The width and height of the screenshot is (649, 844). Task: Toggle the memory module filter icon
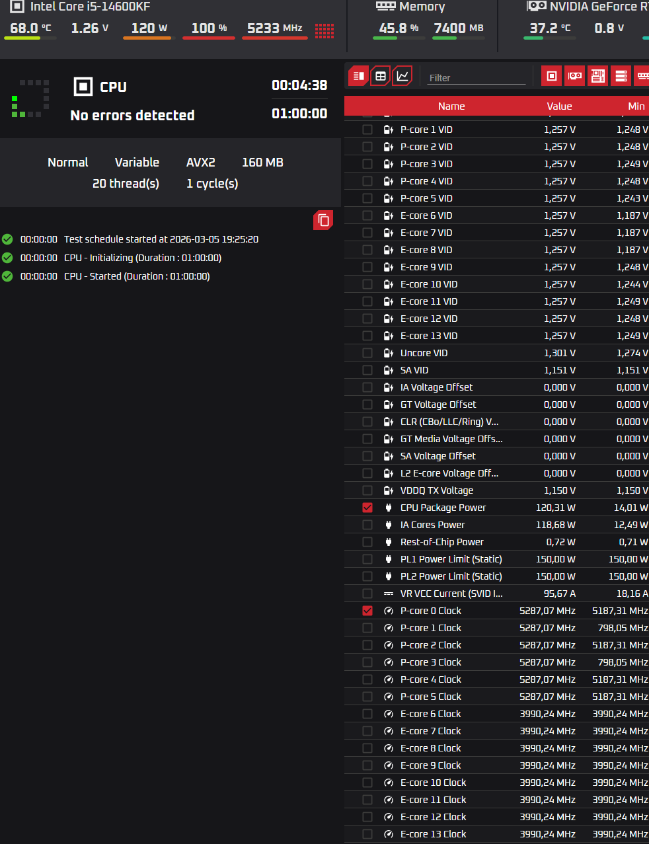pos(642,76)
